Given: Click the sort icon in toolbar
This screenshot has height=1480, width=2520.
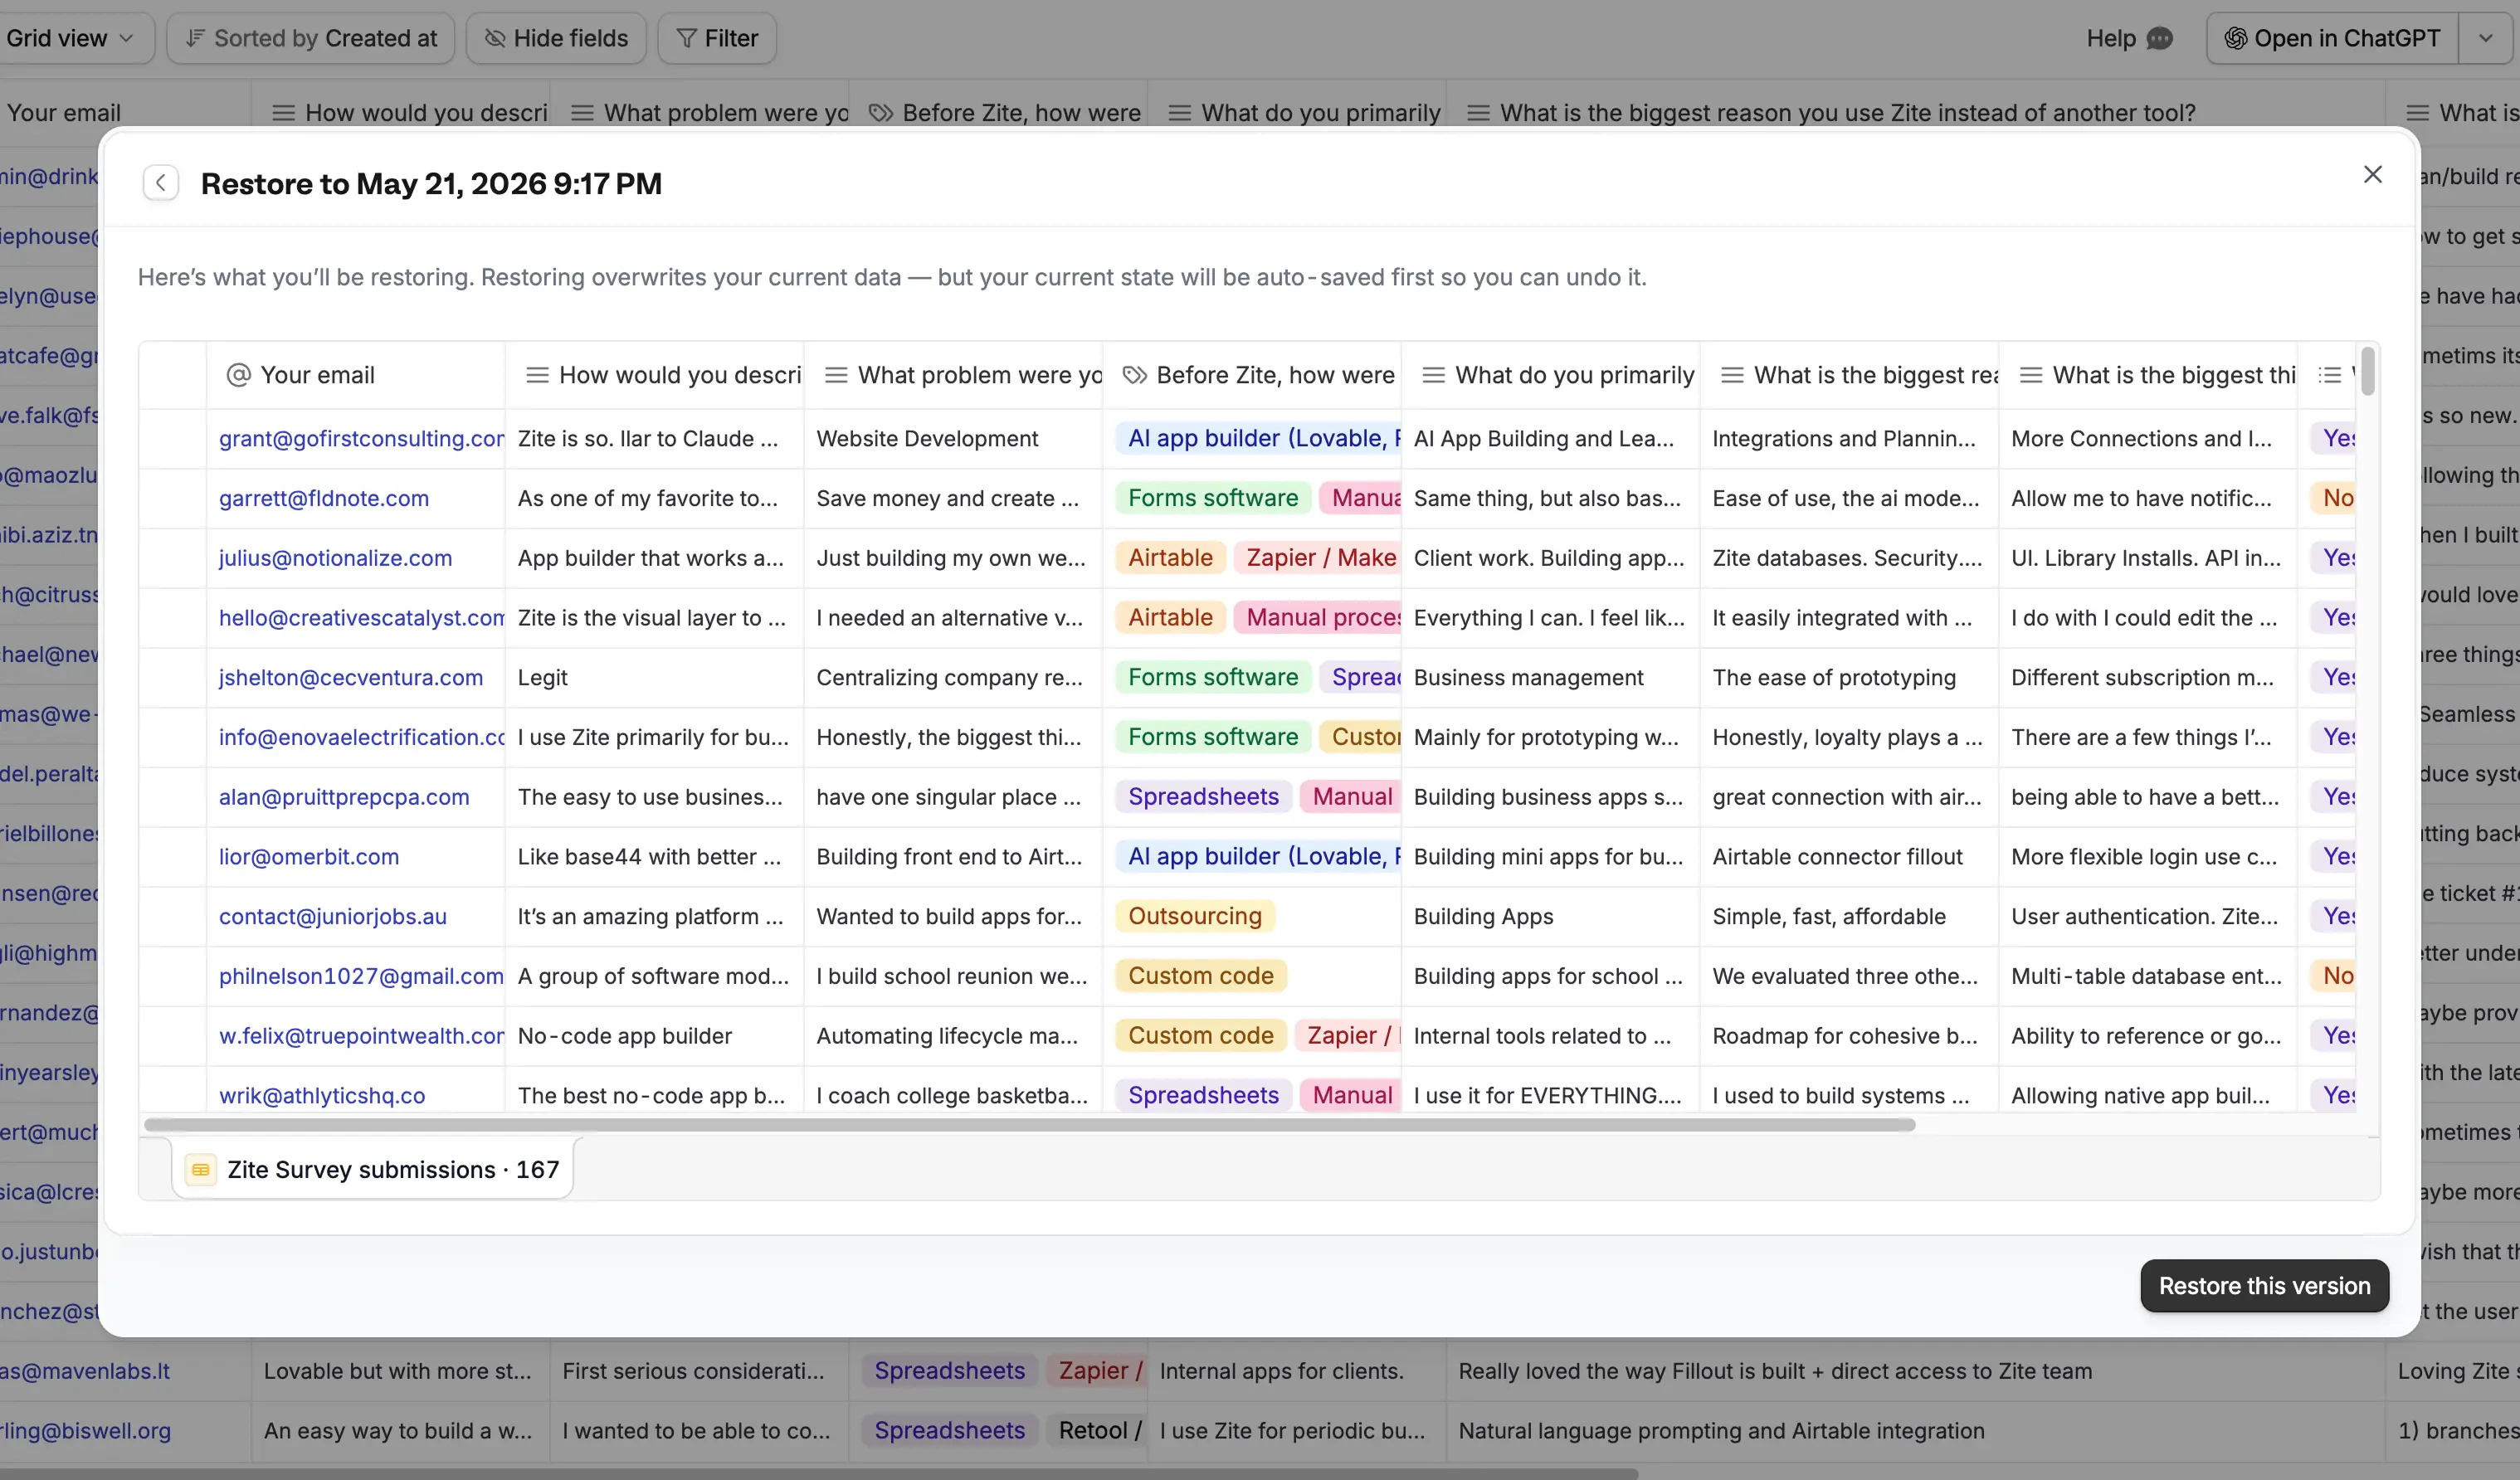Looking at the screenshot, I should pos(195,38).
